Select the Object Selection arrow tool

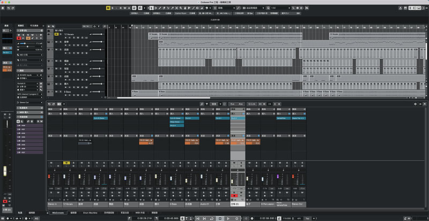click(151, 8)
